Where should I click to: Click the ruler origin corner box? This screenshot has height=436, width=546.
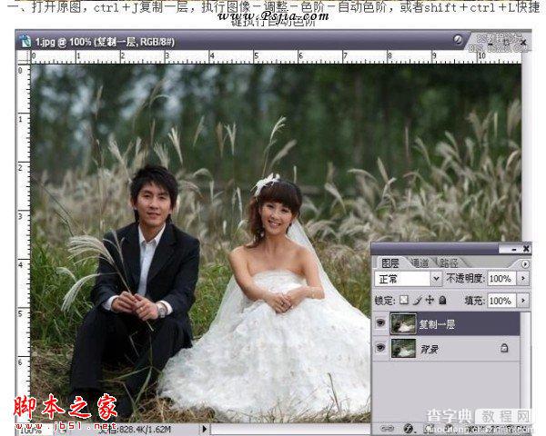point(24,57)
